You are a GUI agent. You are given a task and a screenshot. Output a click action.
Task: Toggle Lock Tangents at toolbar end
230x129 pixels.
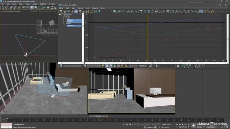tap(212, 11)
